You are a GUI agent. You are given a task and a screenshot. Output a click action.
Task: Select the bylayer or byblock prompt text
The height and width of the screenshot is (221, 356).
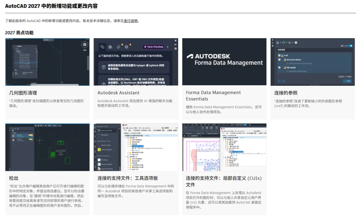click(x=136, y=67)
